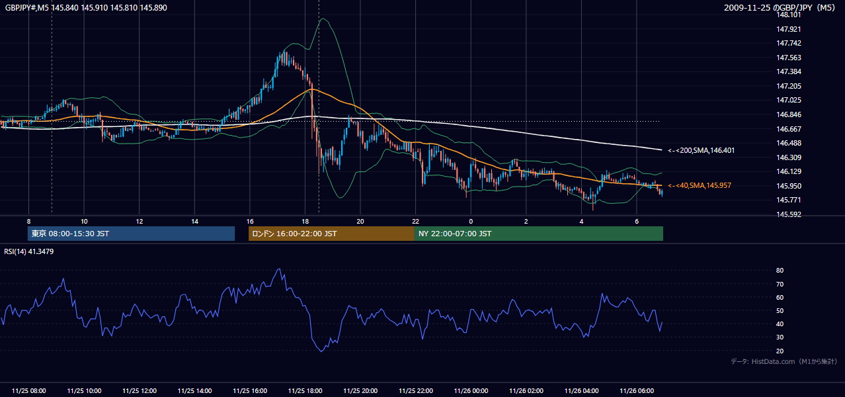Click price axis value 147.205
Image resolution: width=845 pixels, height=397 pixels.
tap(789, 86)
